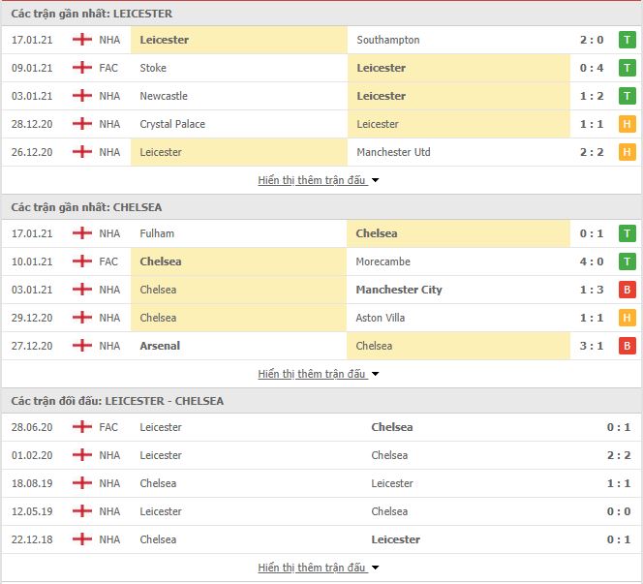Expand more Leicester recent matches

point(319,180)
